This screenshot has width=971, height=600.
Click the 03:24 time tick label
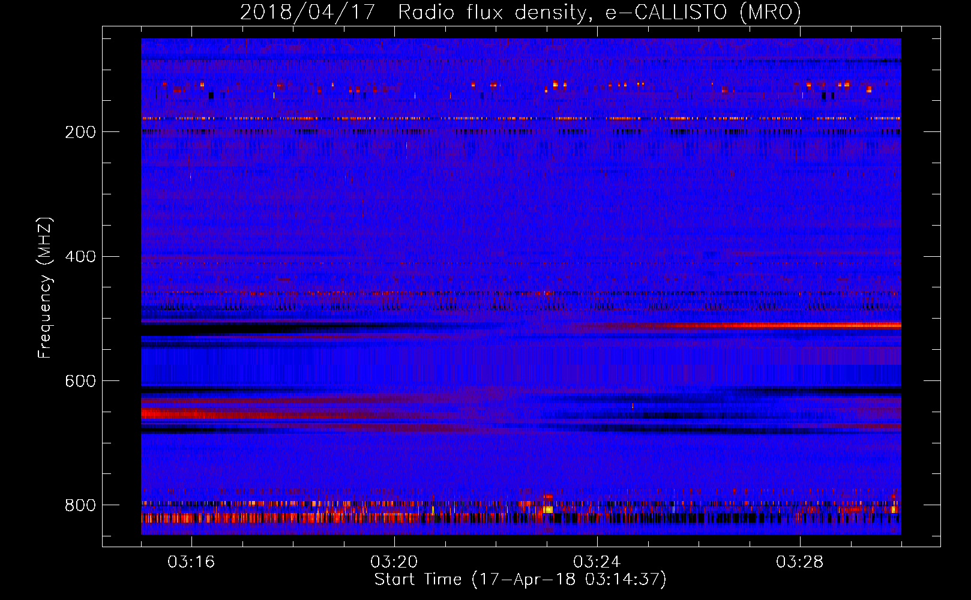coord(597,562)
